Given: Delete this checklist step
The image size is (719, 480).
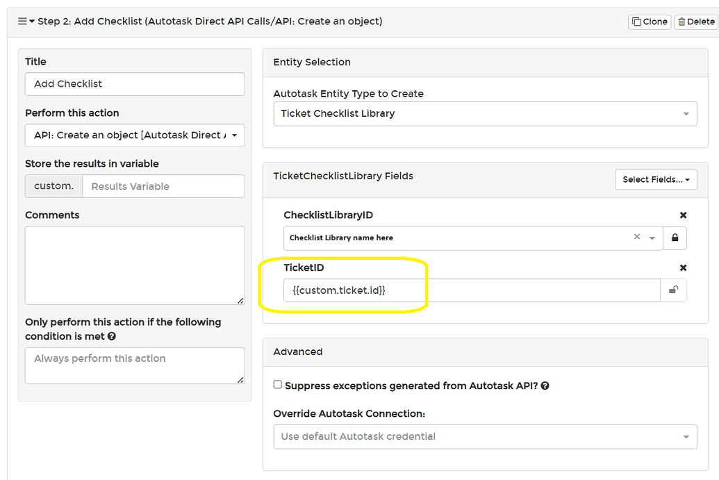Looking at the screenshot, I should [697, 22].
